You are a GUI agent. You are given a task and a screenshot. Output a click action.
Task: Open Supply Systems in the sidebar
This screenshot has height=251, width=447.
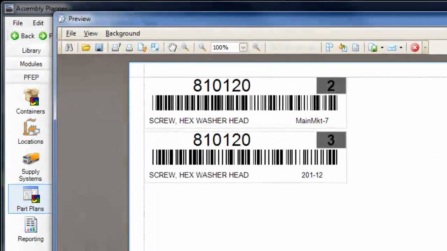point(30,167)
